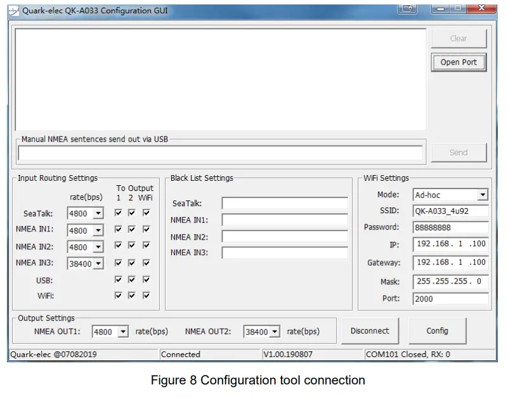Click the NMEA IN2 black list field
Image resolution: width=508 pixels, height=399 pixels.
pyautogui.click(x=284, y=237)
